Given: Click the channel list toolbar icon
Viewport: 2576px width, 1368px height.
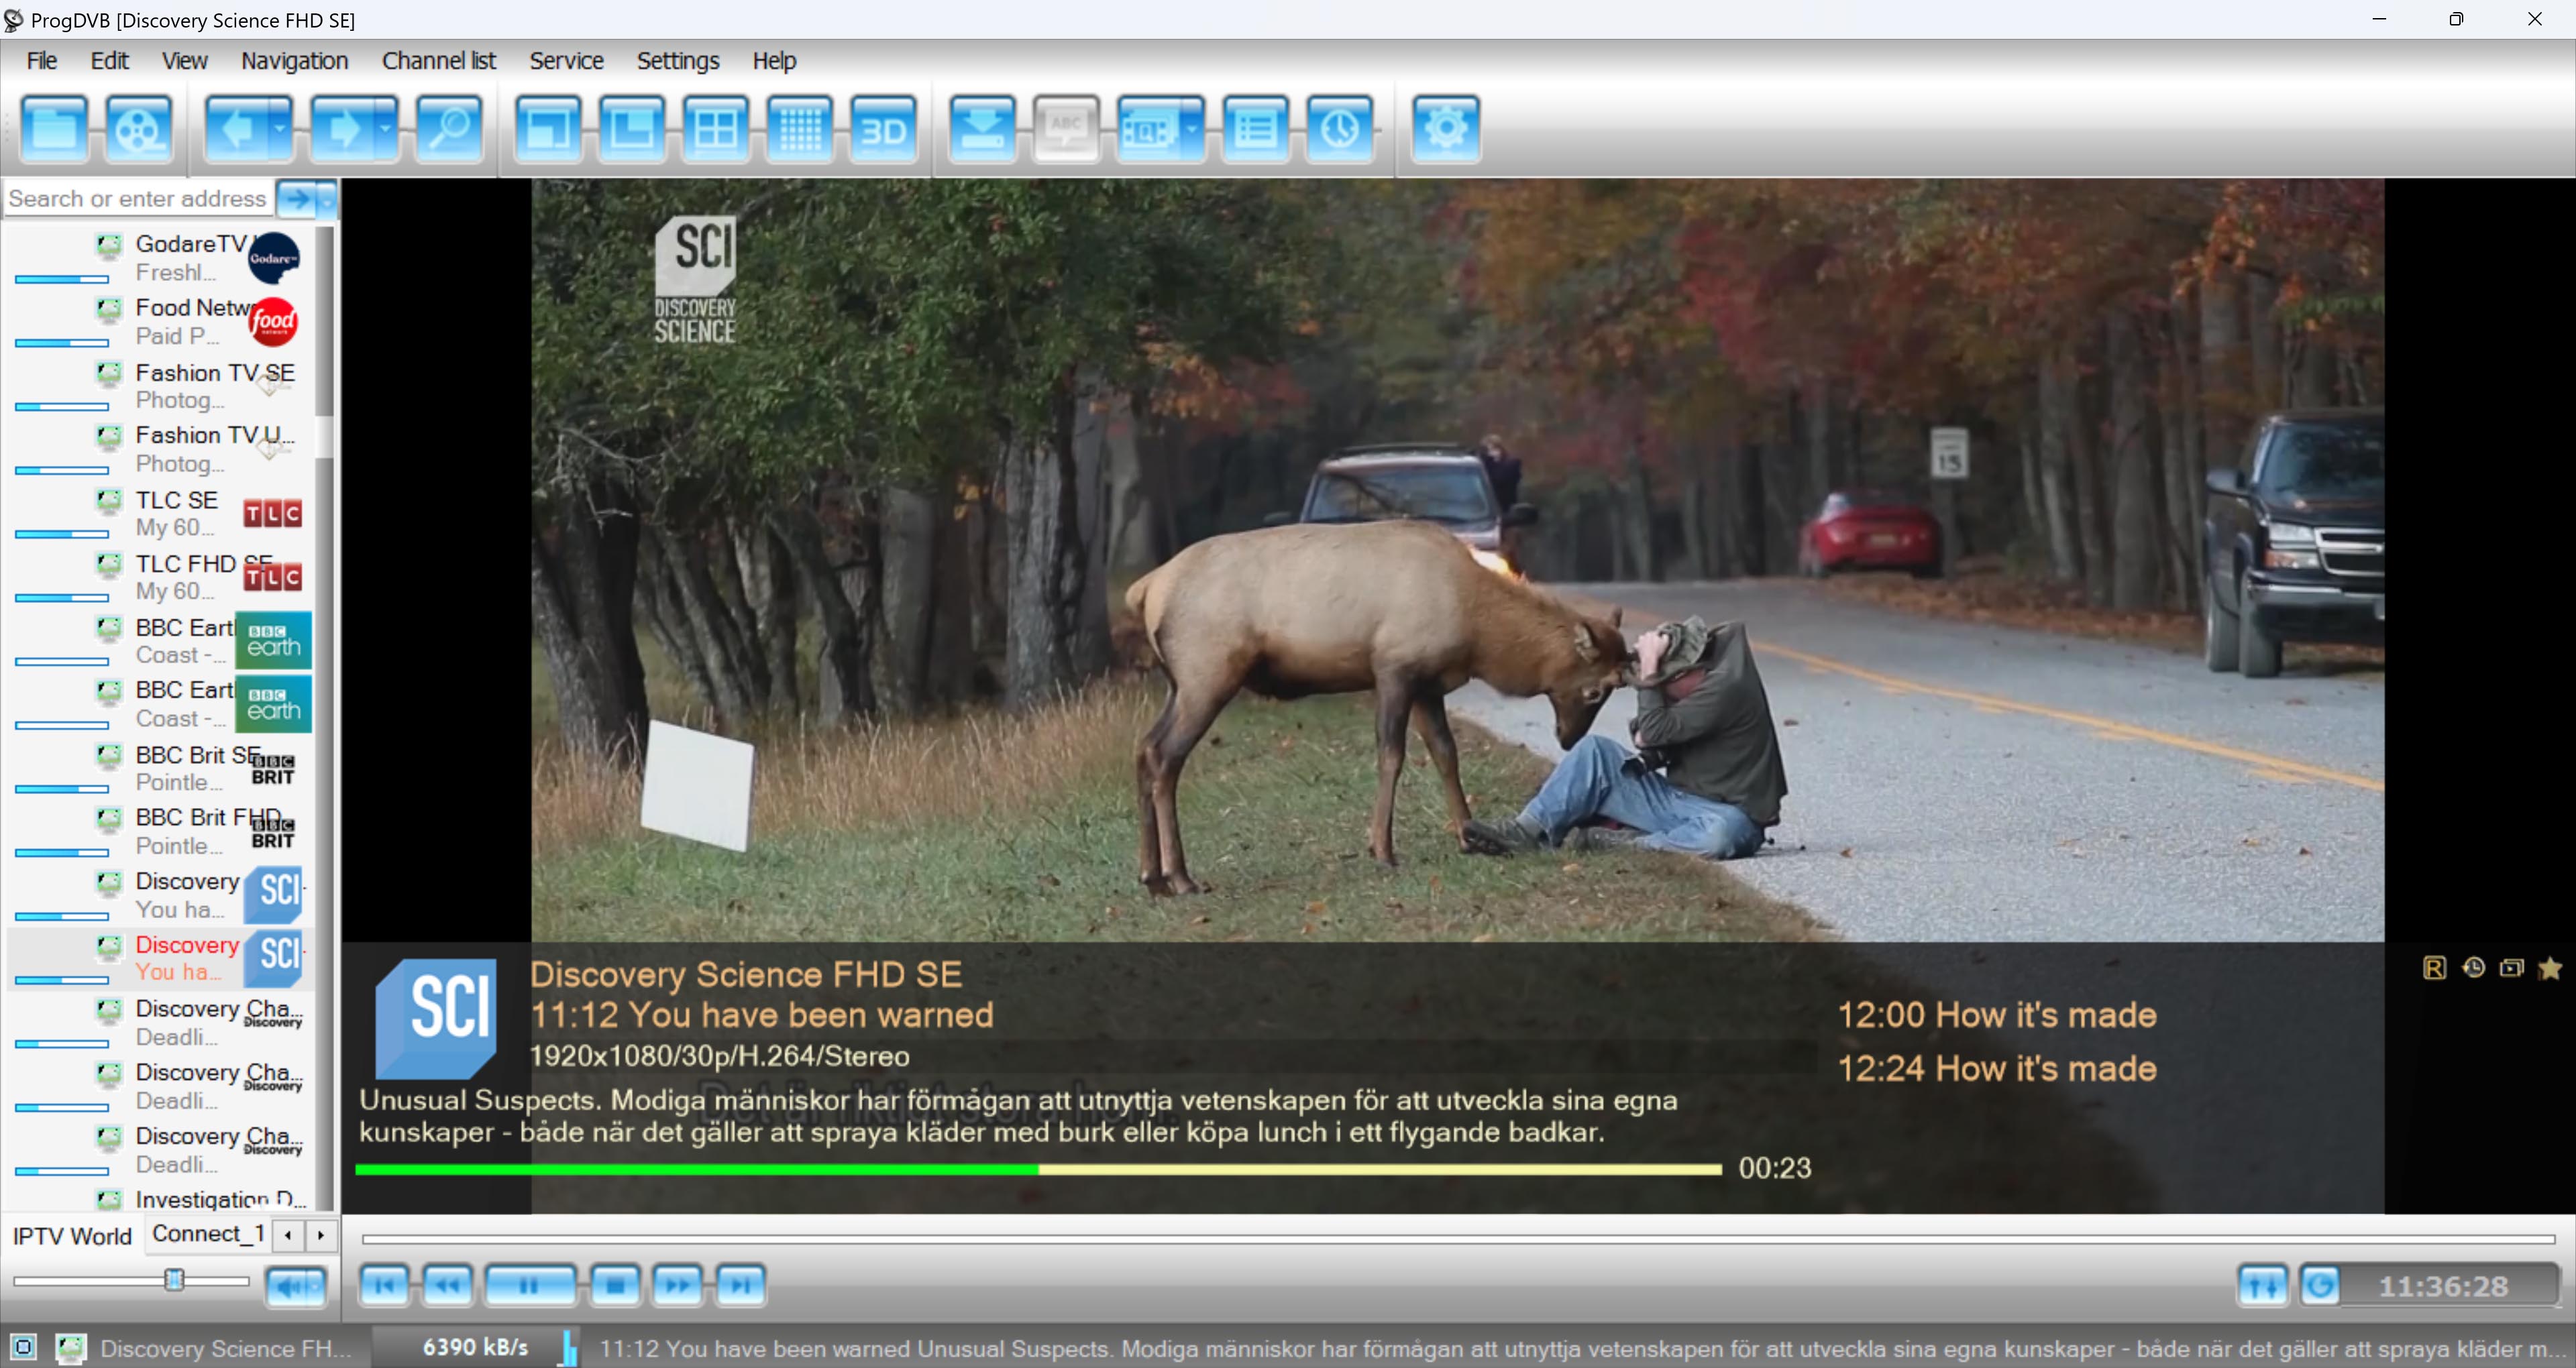Looking at the screenshot, I should tap(1255, 128).
